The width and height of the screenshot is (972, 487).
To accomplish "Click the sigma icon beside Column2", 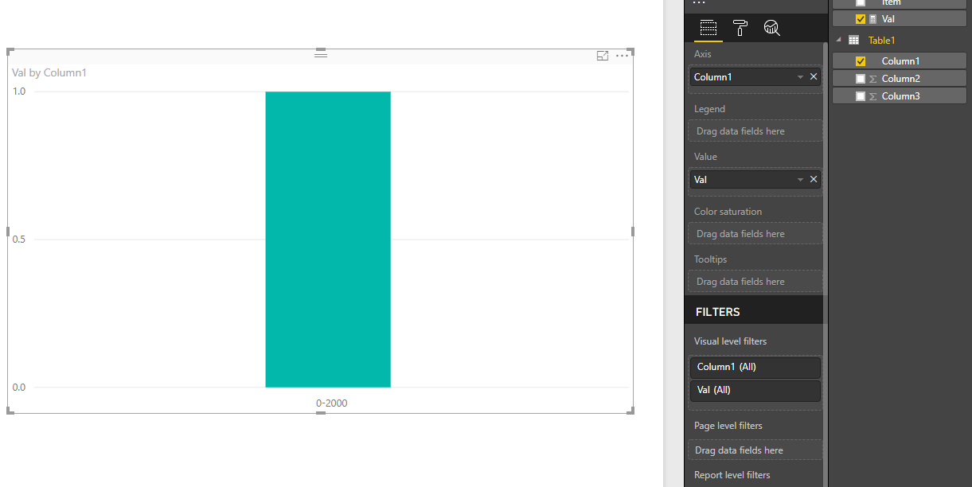I will (872, 79).
